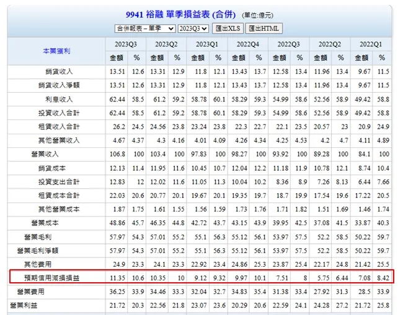Click 2023Q2 營業收入 amount 103.4
The height and width of the screenshot is (315, 398).
point(158,154)
